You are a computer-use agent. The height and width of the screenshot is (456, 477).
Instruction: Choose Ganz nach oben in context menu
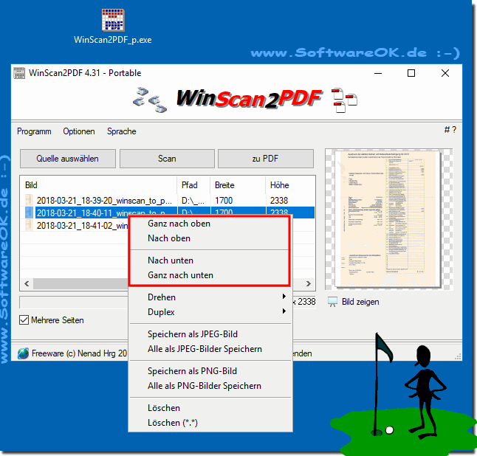pos(210,224)
